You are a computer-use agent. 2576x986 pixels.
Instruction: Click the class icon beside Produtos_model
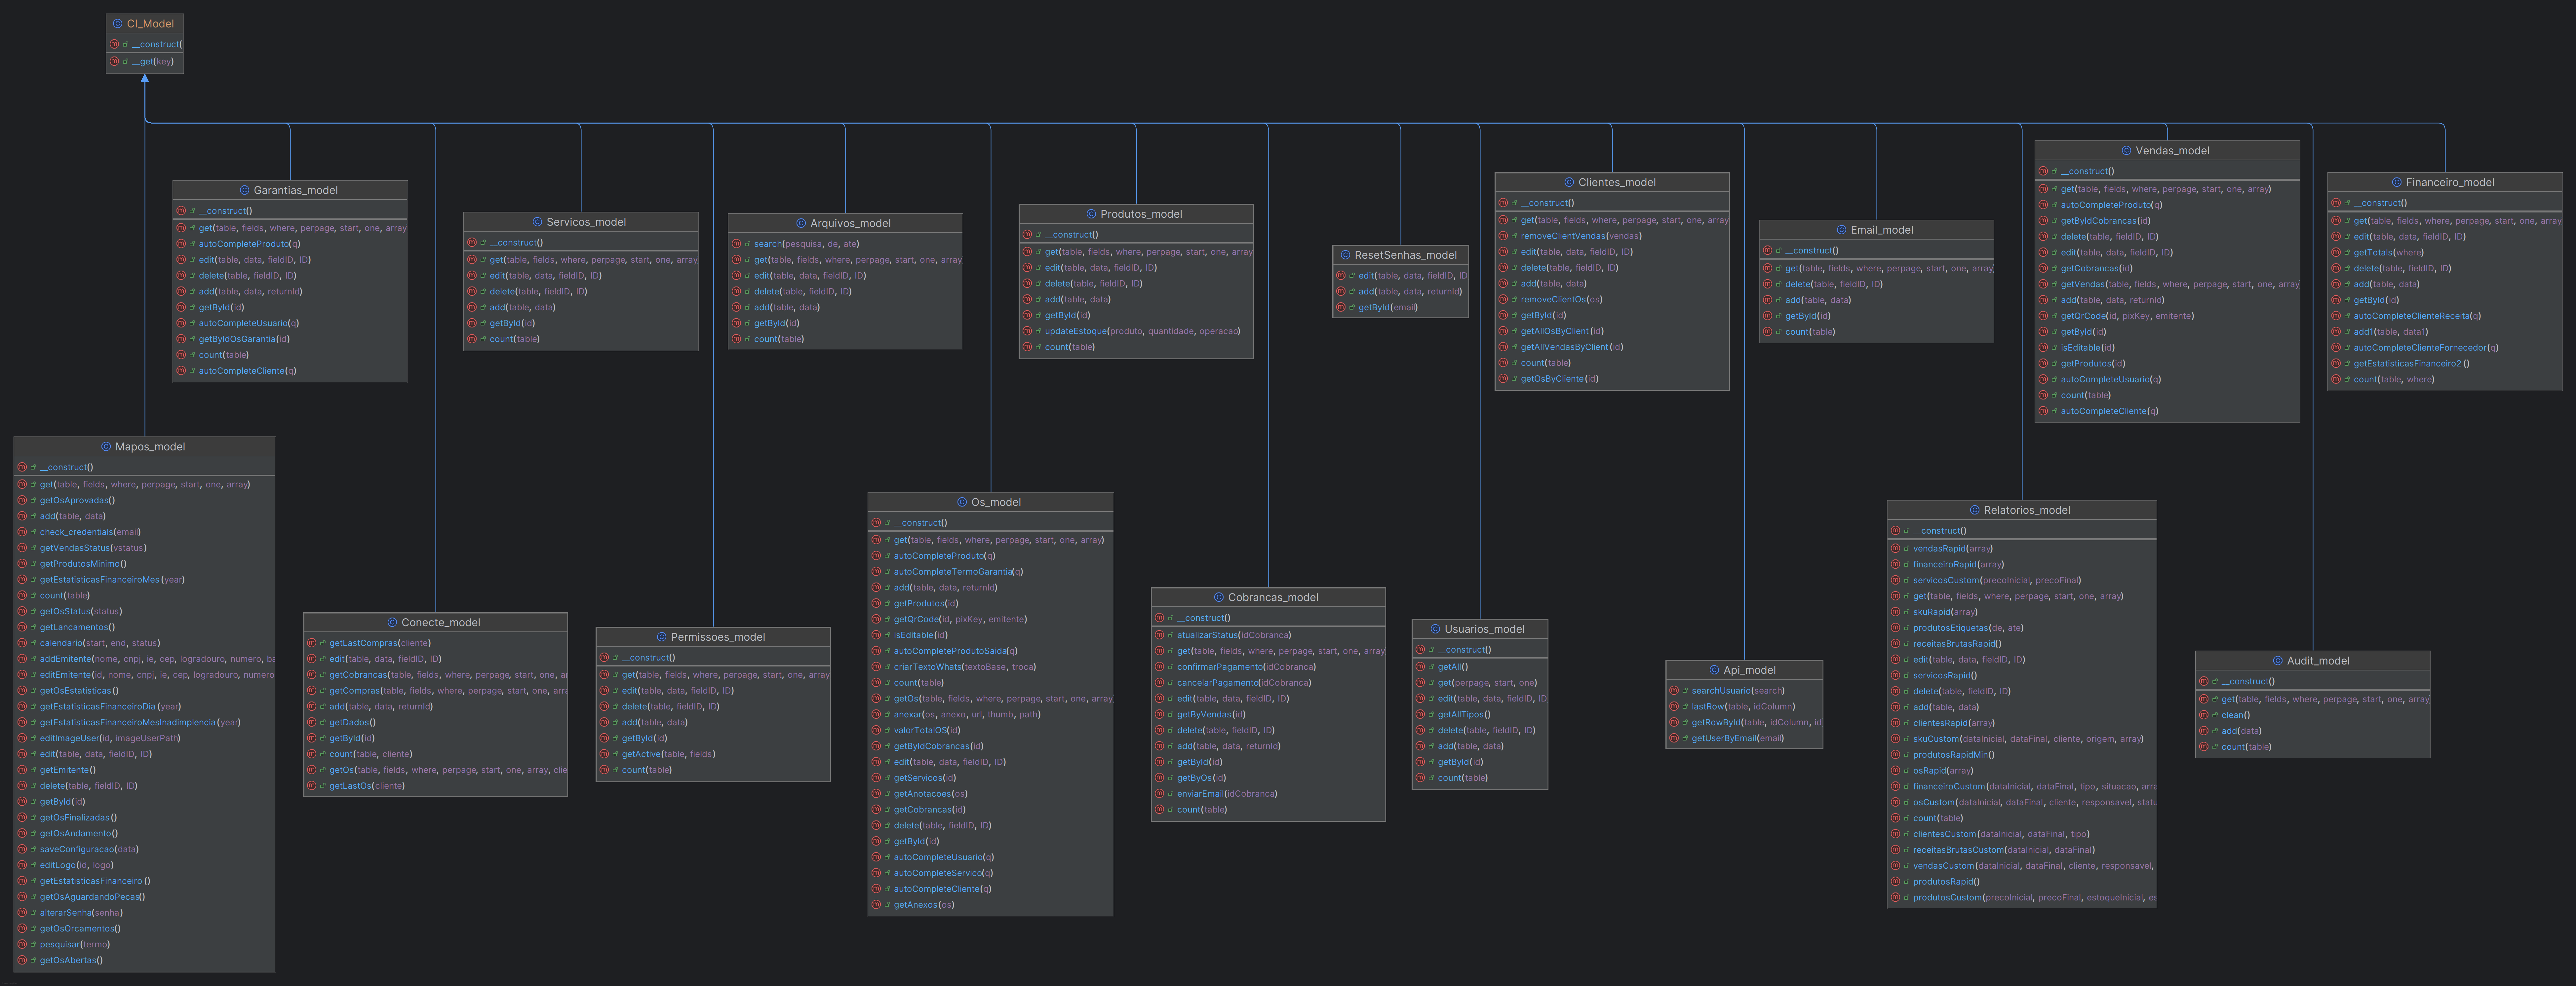click(x=1092, y=214)
